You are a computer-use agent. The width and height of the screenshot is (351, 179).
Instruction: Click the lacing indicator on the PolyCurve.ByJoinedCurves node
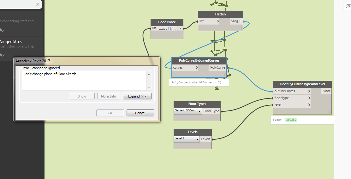(225, 75)
